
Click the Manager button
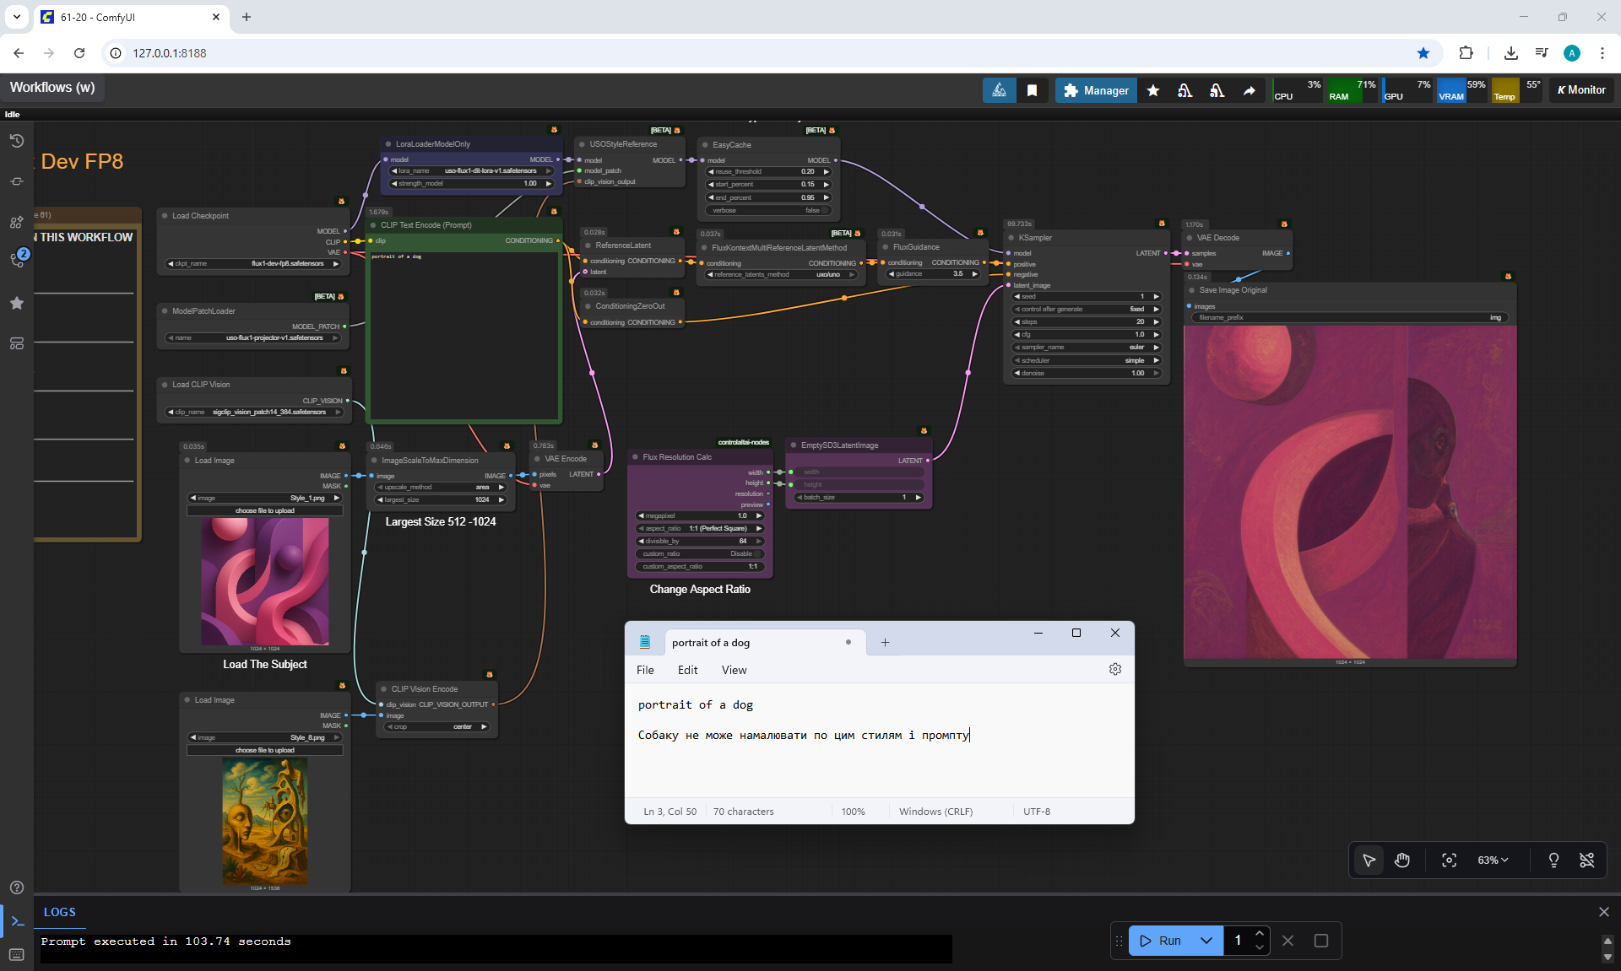(1096, 90)
